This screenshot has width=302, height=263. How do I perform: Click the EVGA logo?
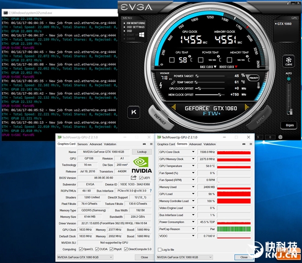coord(136,8)
